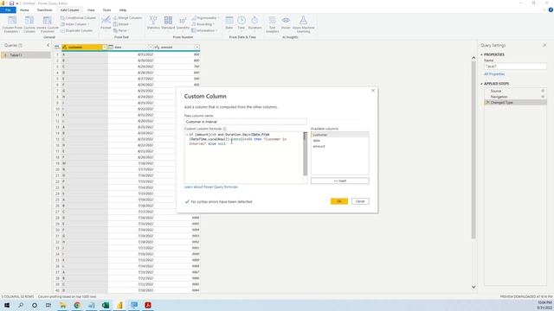Close the Query Settings pane

[544, 45]
